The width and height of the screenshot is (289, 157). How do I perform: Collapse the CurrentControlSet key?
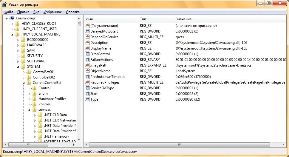(x=24, y=83)
